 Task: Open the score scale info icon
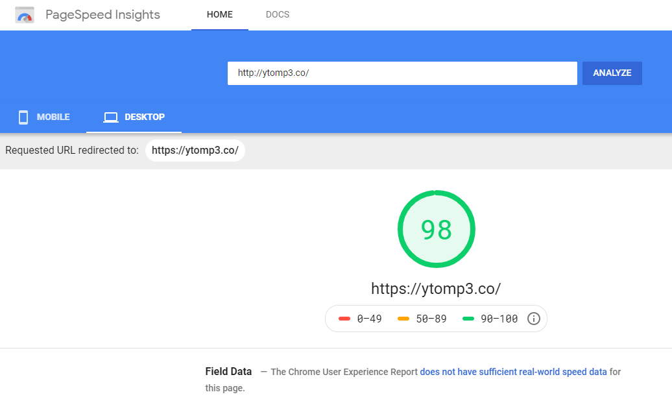click(x=534, y=319)
